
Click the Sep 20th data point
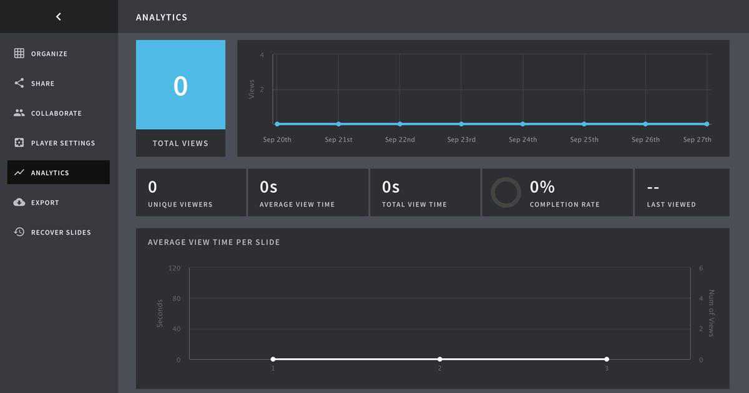(x=277, y=124)
